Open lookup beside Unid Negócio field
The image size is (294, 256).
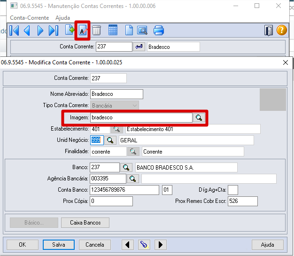[110, 140]
